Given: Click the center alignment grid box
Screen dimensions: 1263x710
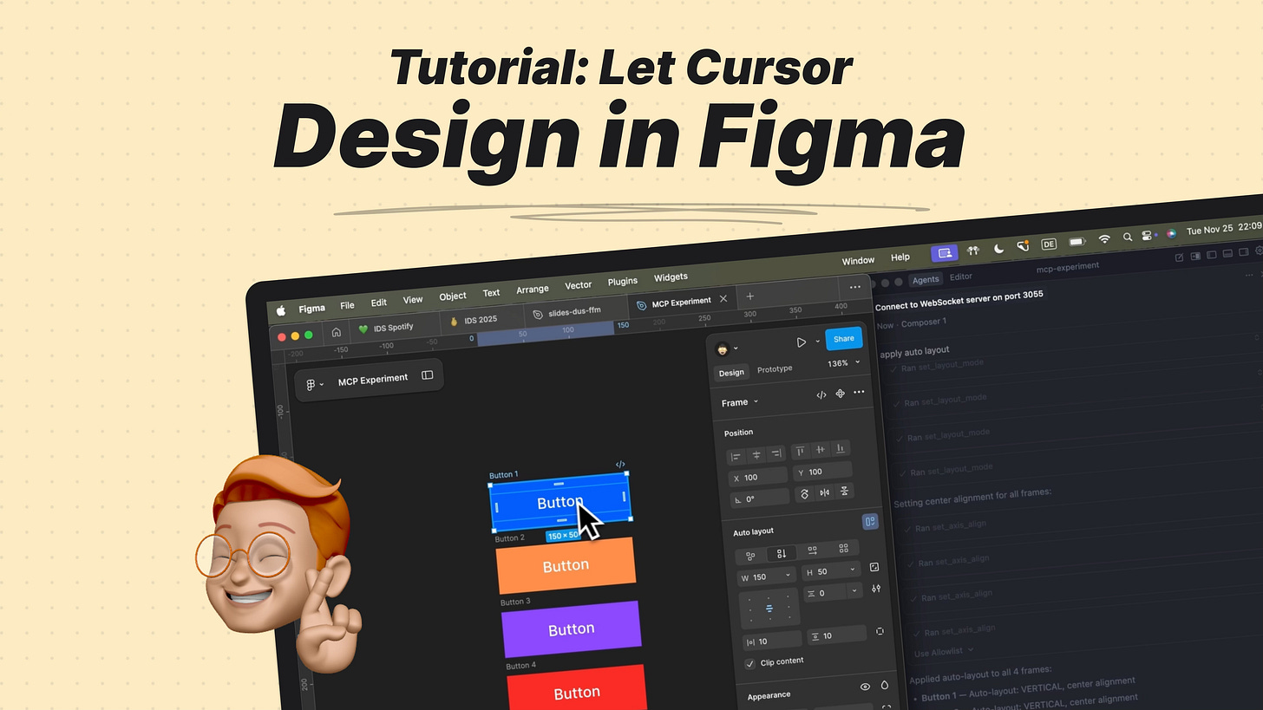Looking at the screenshot, I should 769,609.
